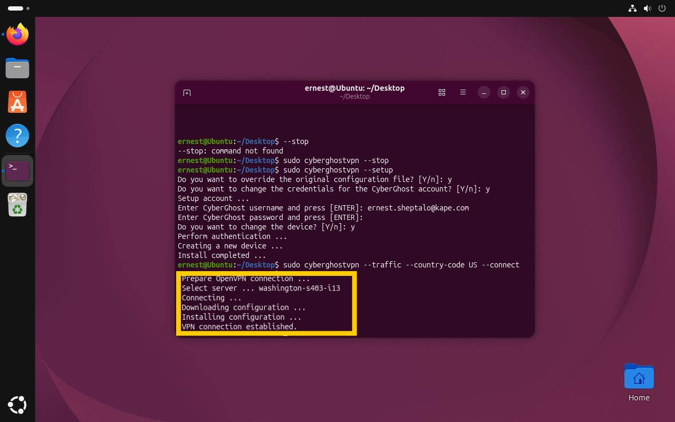Open the terminal hamburger menu
The width and height of the screenshot is (675, 422).
[x=463, y=92]
